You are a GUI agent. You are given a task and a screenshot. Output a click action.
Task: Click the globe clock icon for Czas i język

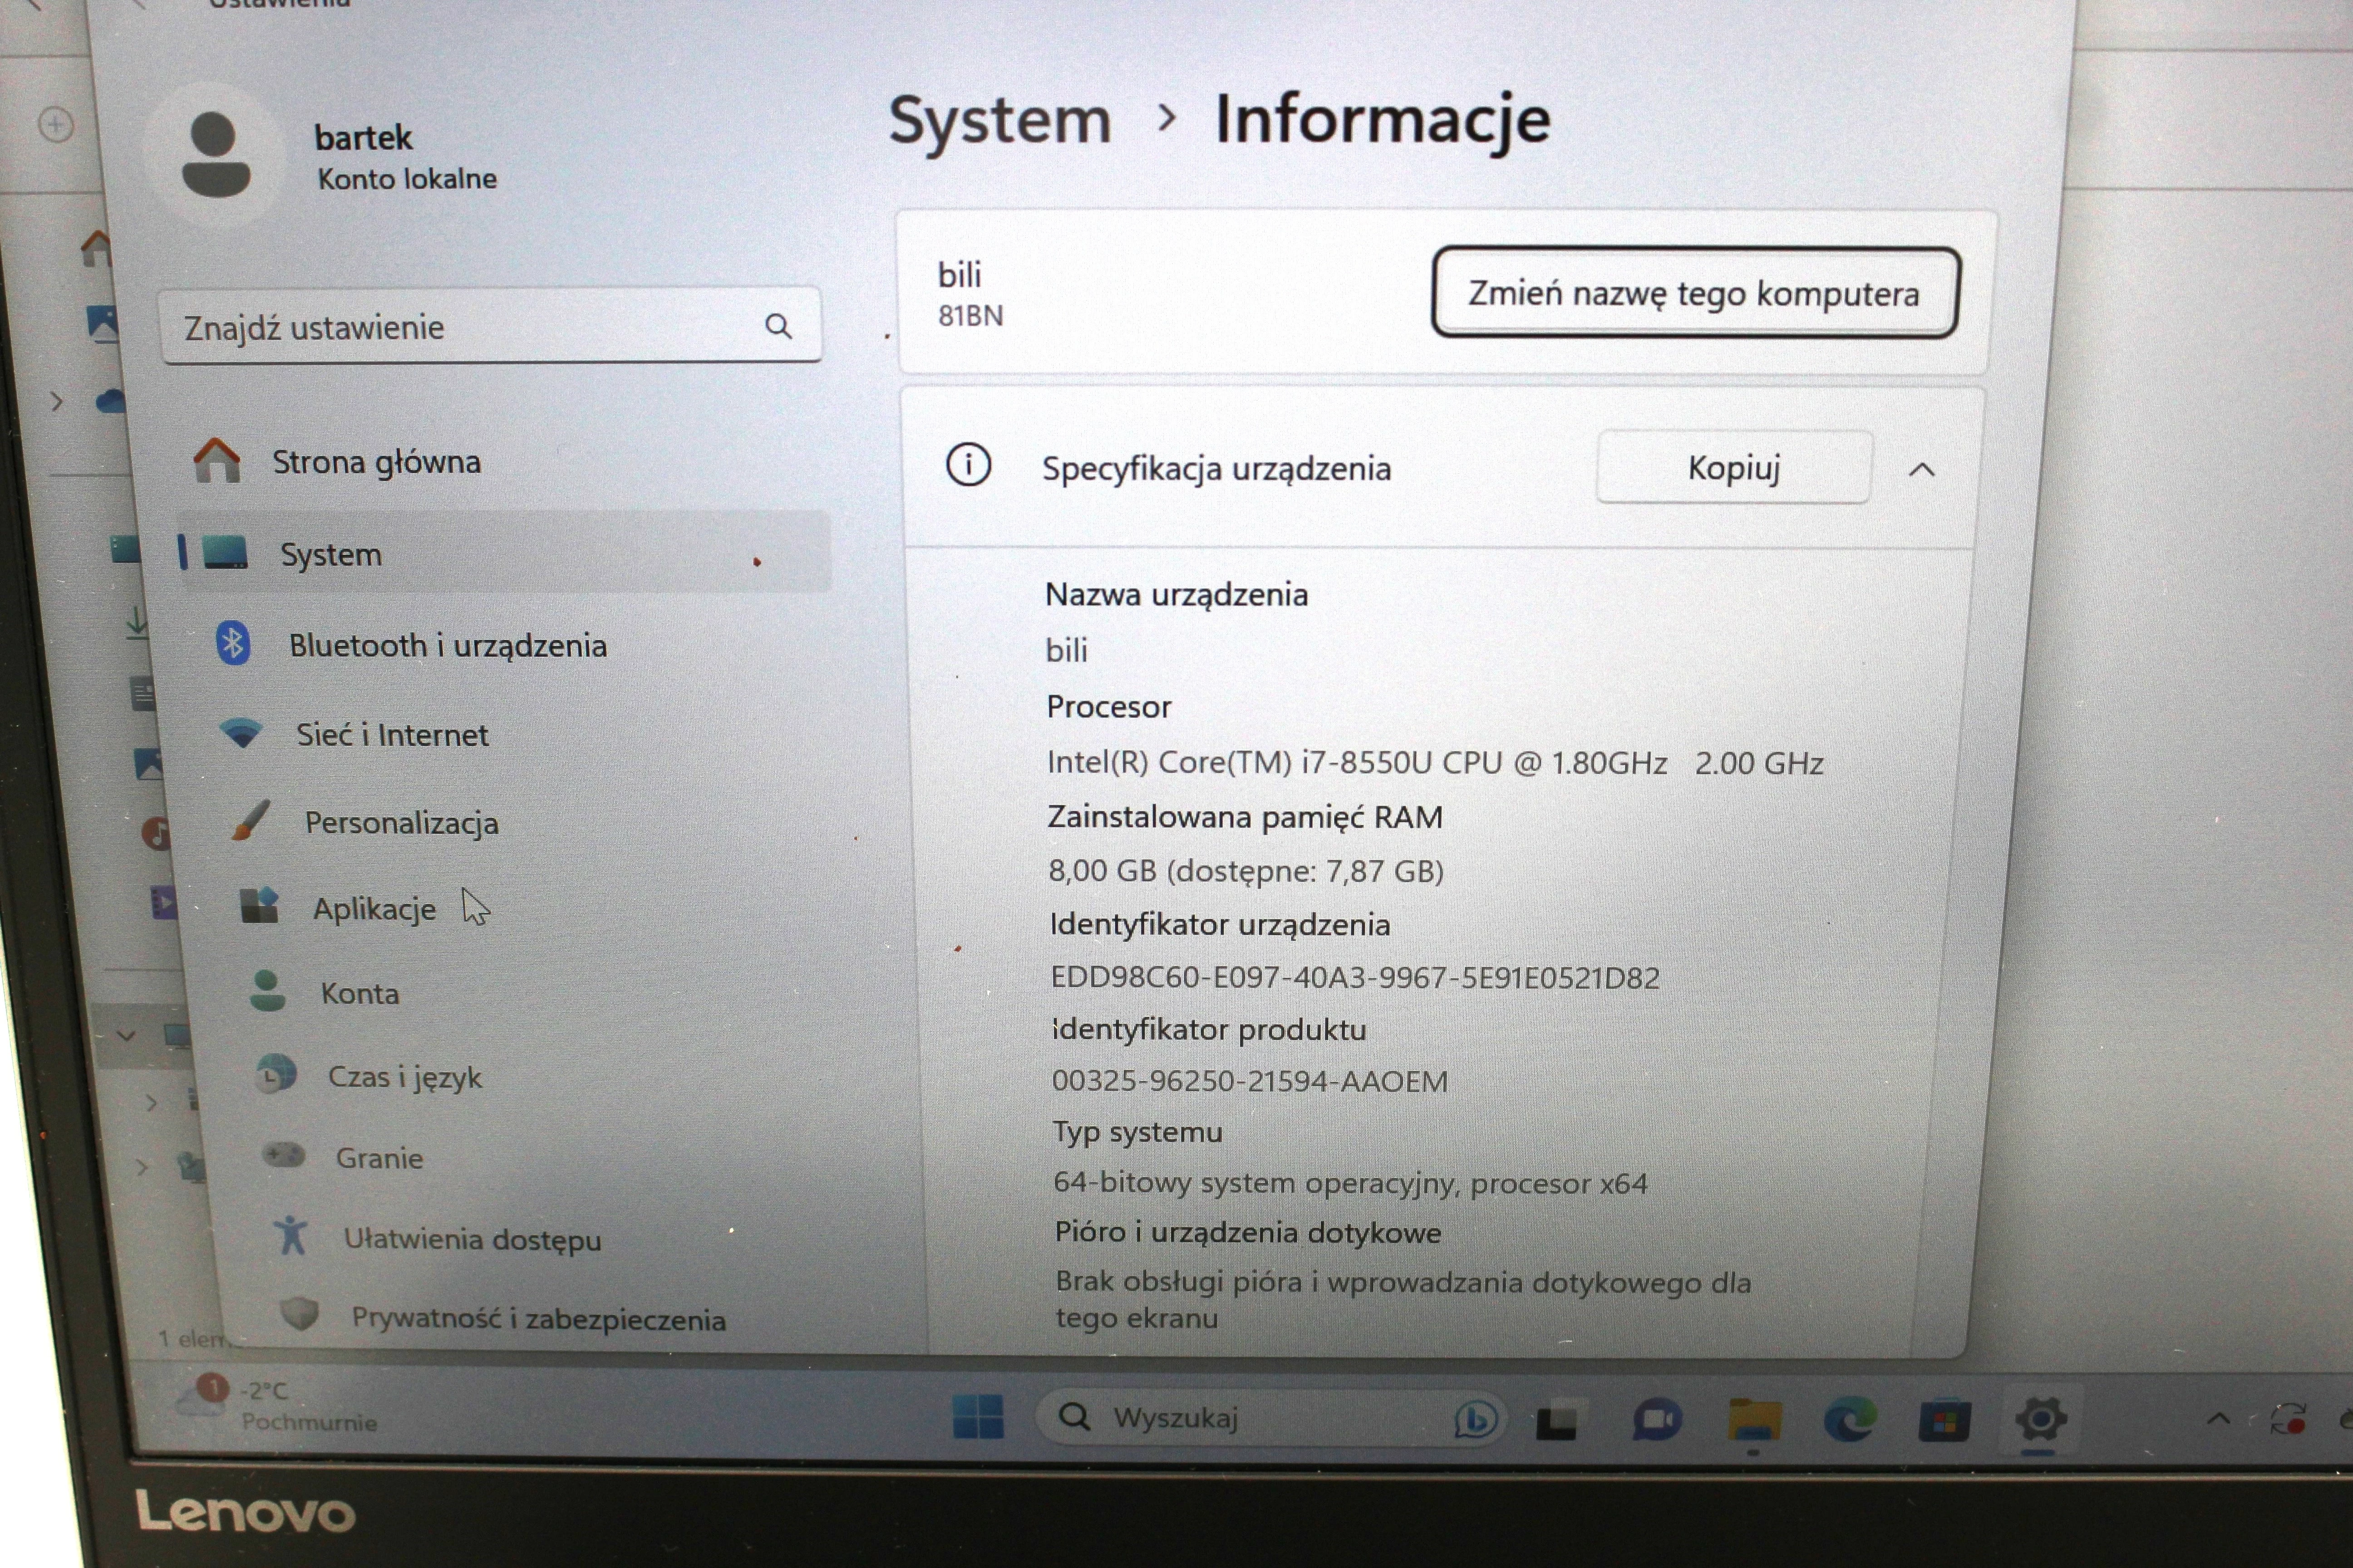(x=276, y=1074)
